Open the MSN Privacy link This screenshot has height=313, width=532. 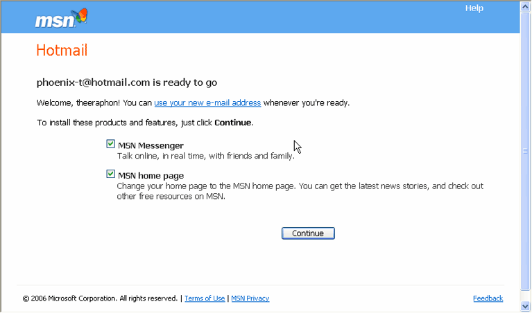point(250,298)
